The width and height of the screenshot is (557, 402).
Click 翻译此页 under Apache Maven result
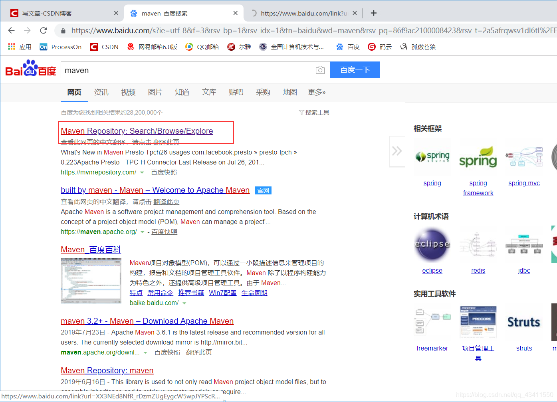[x=166, y=202]
